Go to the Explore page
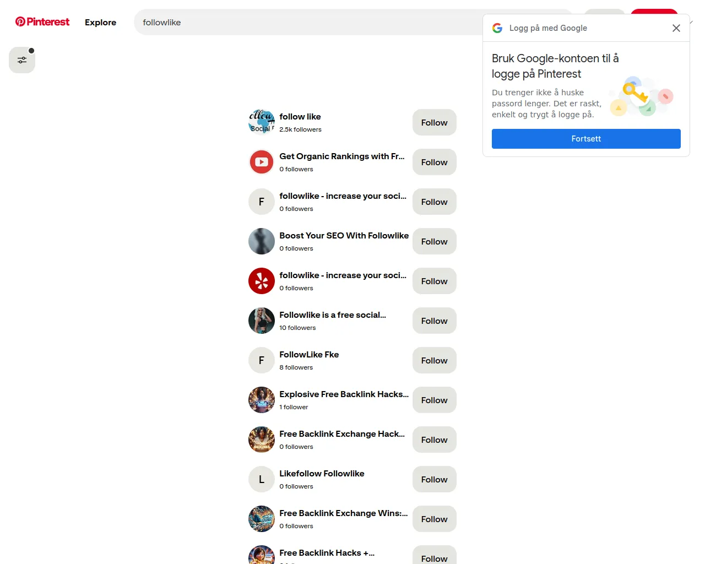This screenshot has width=705, height=564. click(x=100, y=23)
